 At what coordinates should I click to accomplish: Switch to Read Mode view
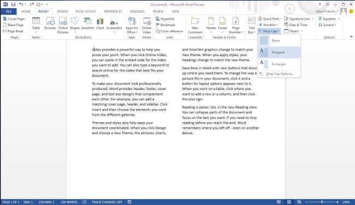(279, 202)
